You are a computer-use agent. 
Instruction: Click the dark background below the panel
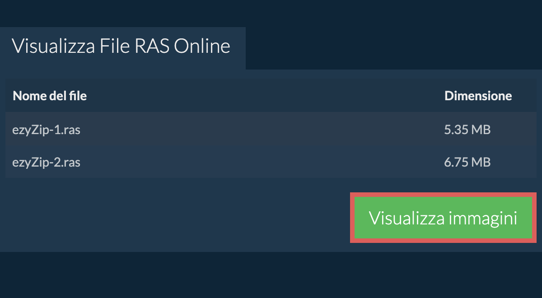(271, 275)
